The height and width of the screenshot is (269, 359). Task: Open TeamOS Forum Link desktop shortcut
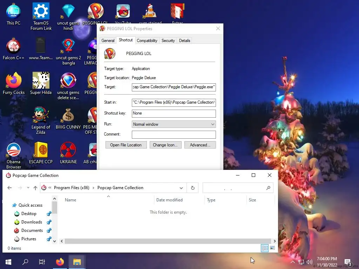41,16
